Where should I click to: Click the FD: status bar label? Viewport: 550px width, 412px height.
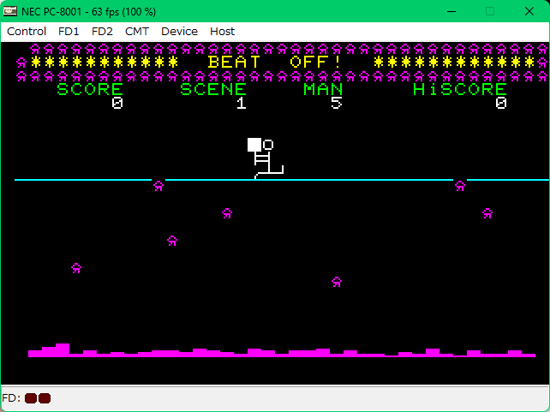(11, 398)
